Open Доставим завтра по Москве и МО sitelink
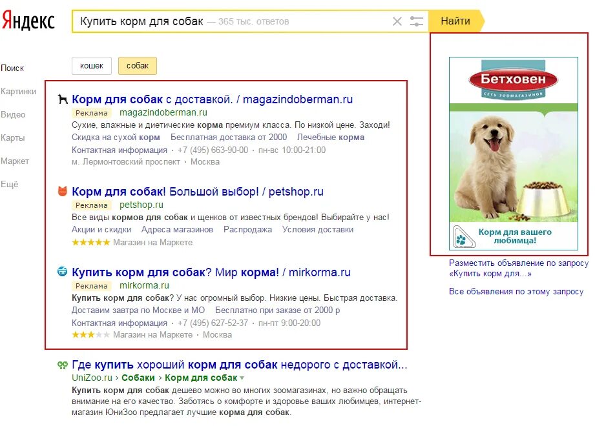 coord(138,310)
